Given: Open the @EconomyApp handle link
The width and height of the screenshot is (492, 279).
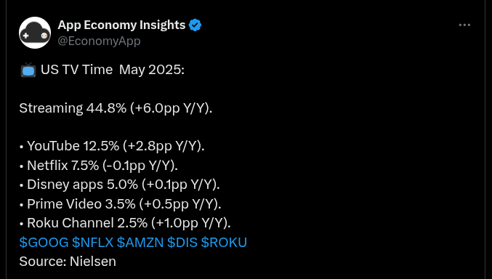Looking at the screenshot, I should (99, 41).
